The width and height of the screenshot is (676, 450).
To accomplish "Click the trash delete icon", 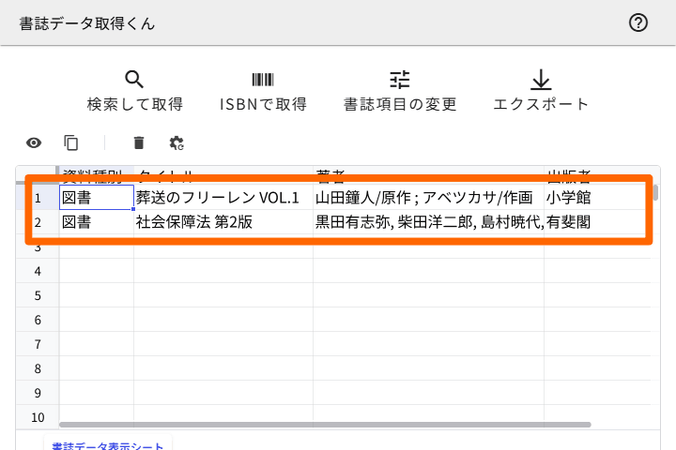I will click(139, 142).
